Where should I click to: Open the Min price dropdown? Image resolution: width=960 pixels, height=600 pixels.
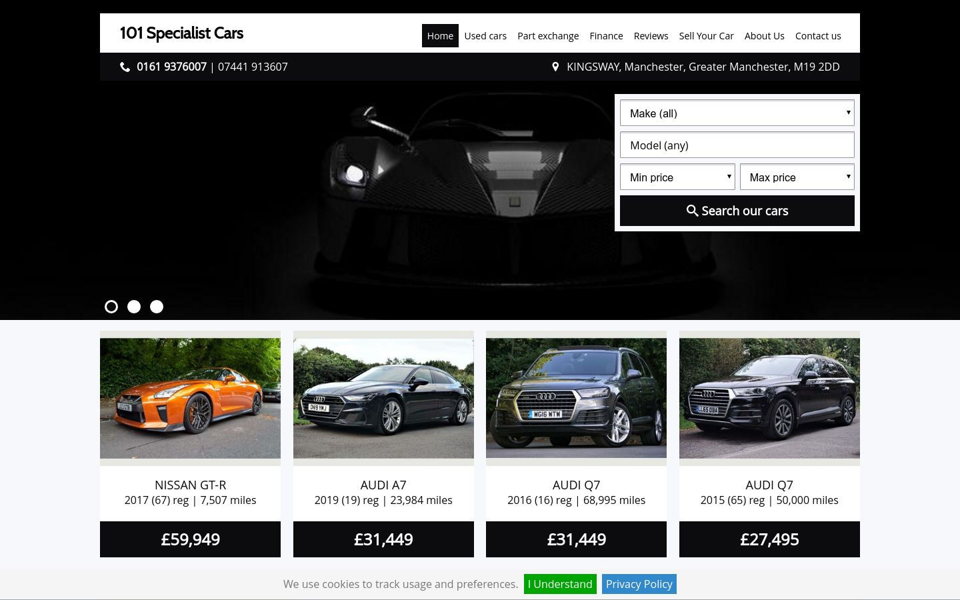[x=677, y=177]
